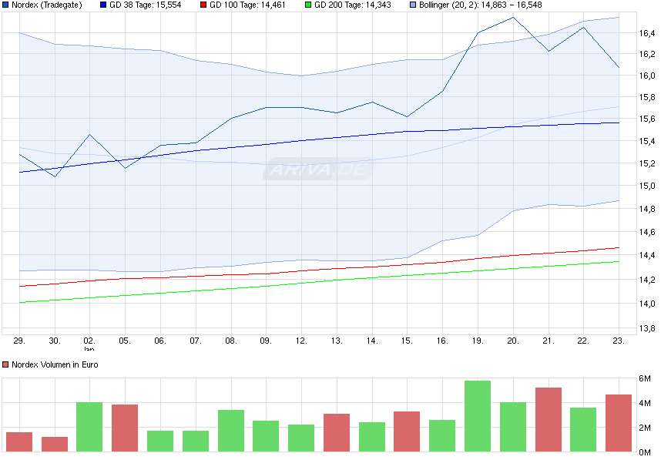Click the price line peak on the 20th
Screen dimensions: 671x460
[513, 18]
